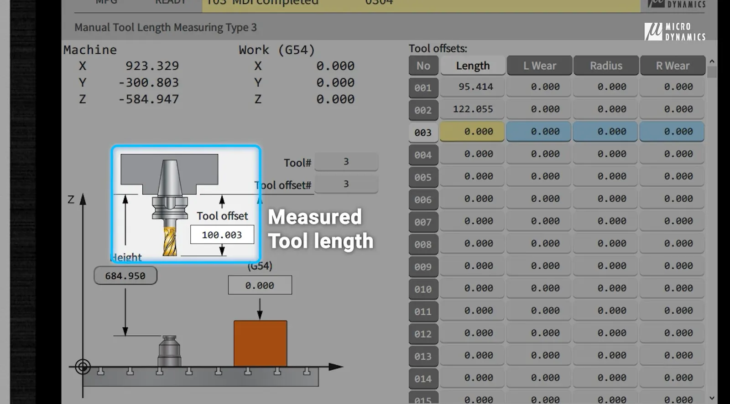Click Work G54 Z value 0.000
730x404 pixels.
[x=335, y=99]
